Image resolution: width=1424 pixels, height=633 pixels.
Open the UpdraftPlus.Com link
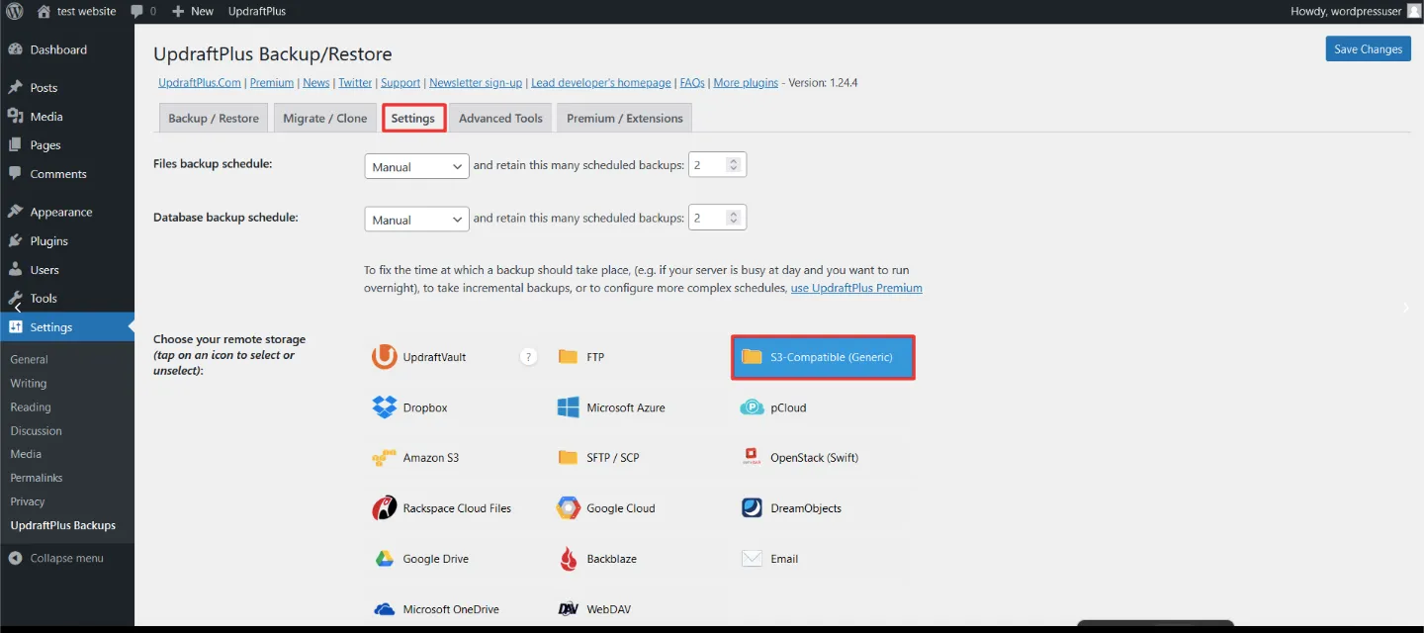[200, 83]
